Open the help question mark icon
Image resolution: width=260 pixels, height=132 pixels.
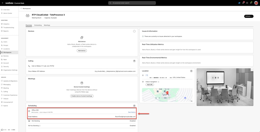click(247, 3)
